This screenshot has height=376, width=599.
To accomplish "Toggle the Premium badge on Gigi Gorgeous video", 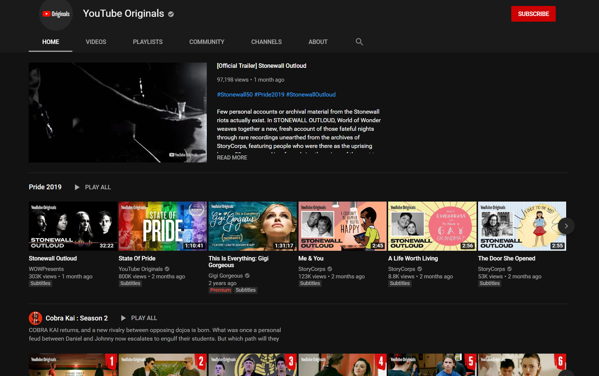I will pos(220,290).
